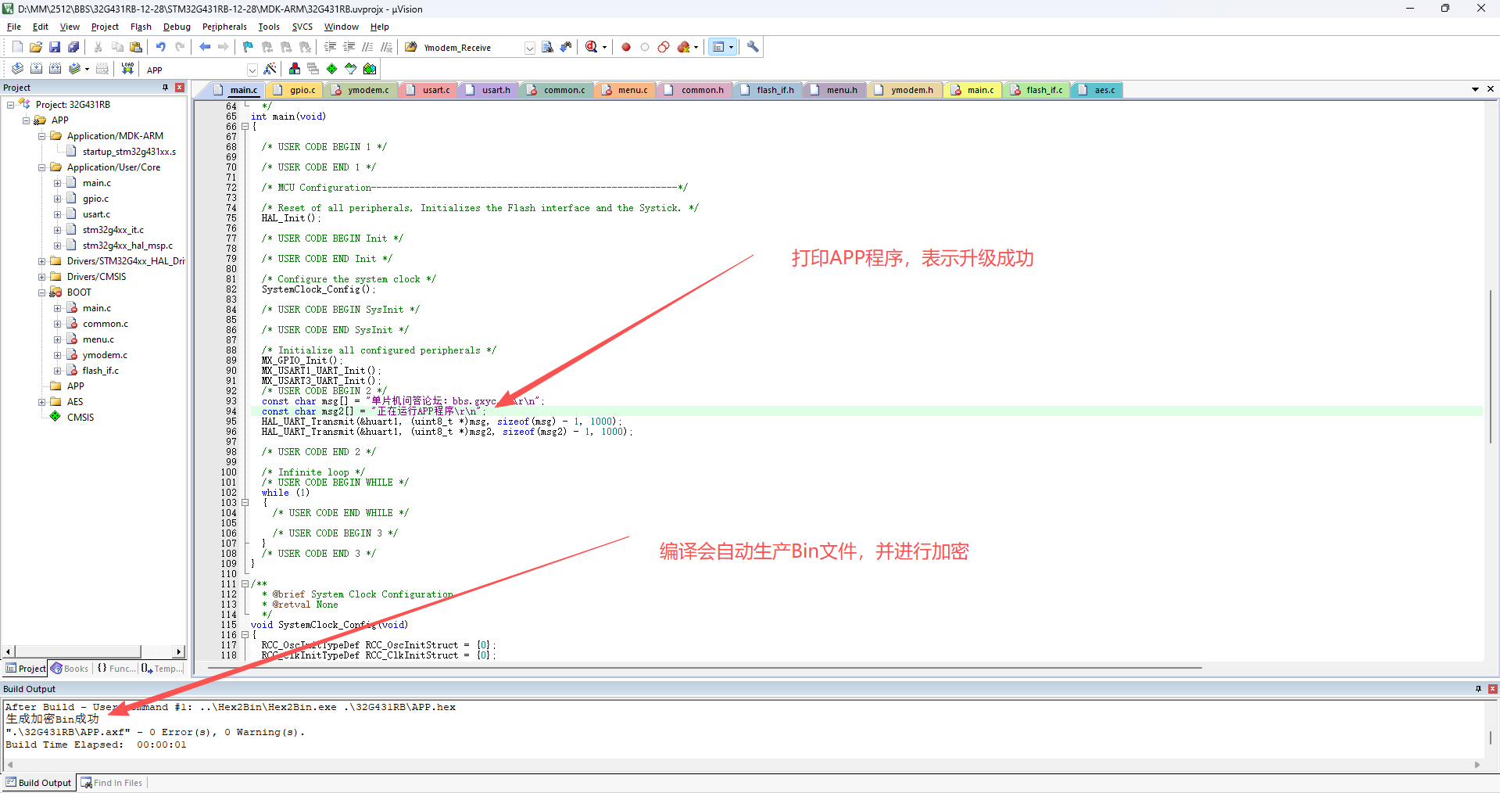Viewport: 1500px width, 793px height.
Task: Toggle bookmark with the flag icon
Action: [248, 47]
